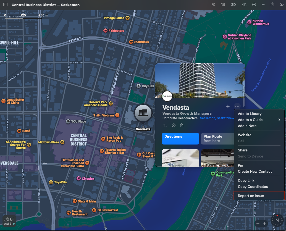This screenshot has width=286, height=231.
Task: Click the blue Directions button
Action: [180, 138]
